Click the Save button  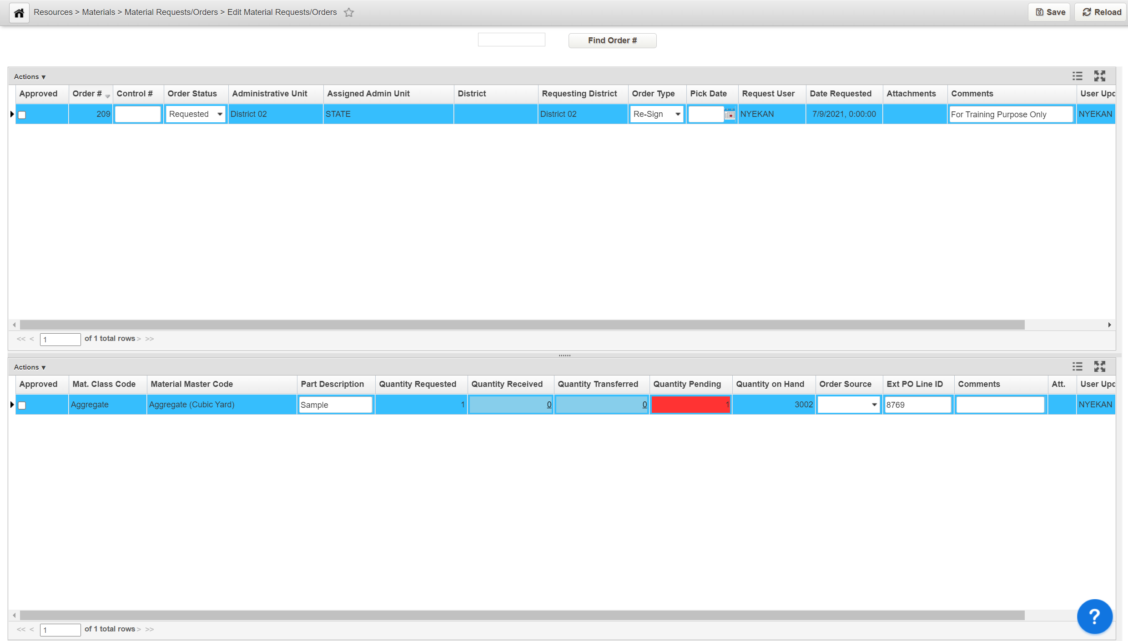(x=1050, y=12)
